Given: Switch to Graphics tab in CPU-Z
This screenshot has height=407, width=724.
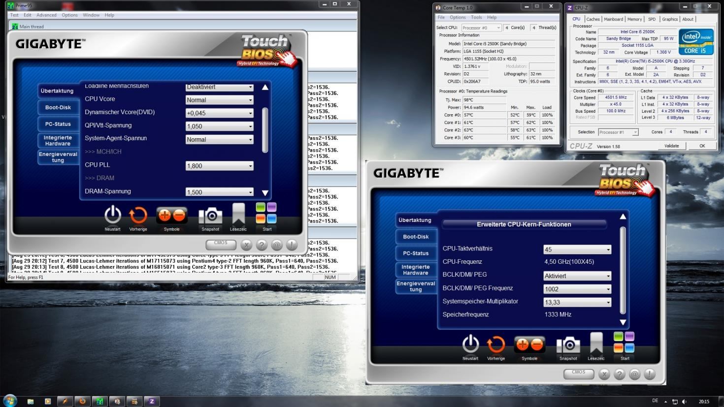Looking at the screenshot, I should pyautogui.click(x=670, y=19).
